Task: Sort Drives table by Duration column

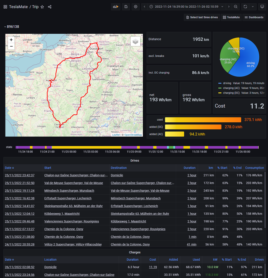Action: (x=190, y=168)
